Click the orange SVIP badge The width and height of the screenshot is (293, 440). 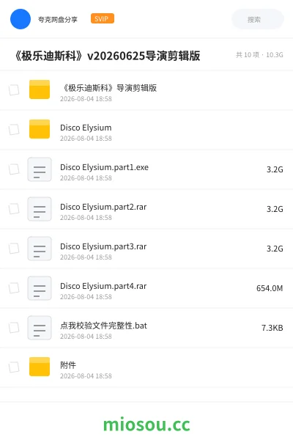[103, 18]
